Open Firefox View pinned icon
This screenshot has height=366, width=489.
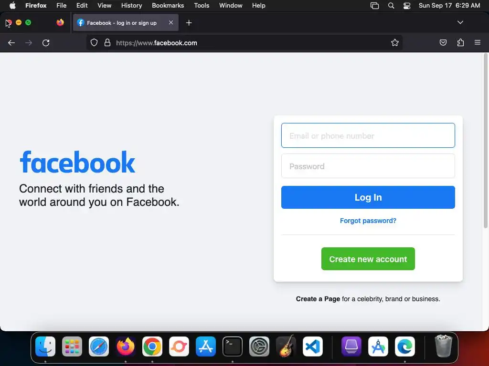[x=60, y=22]
